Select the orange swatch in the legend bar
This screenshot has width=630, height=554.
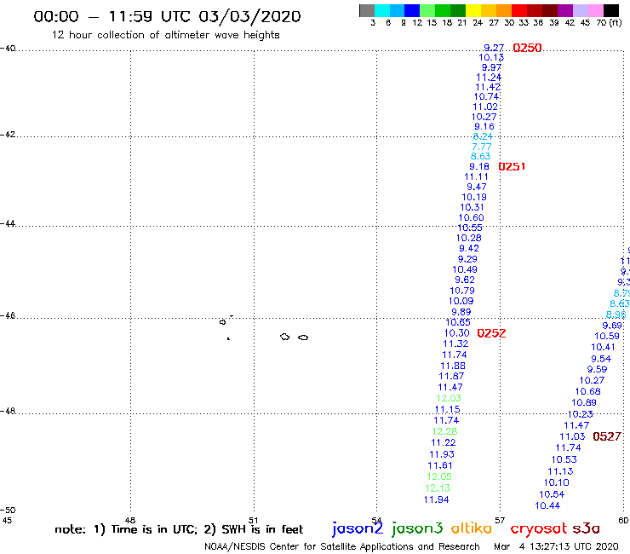tap(504, 10)
